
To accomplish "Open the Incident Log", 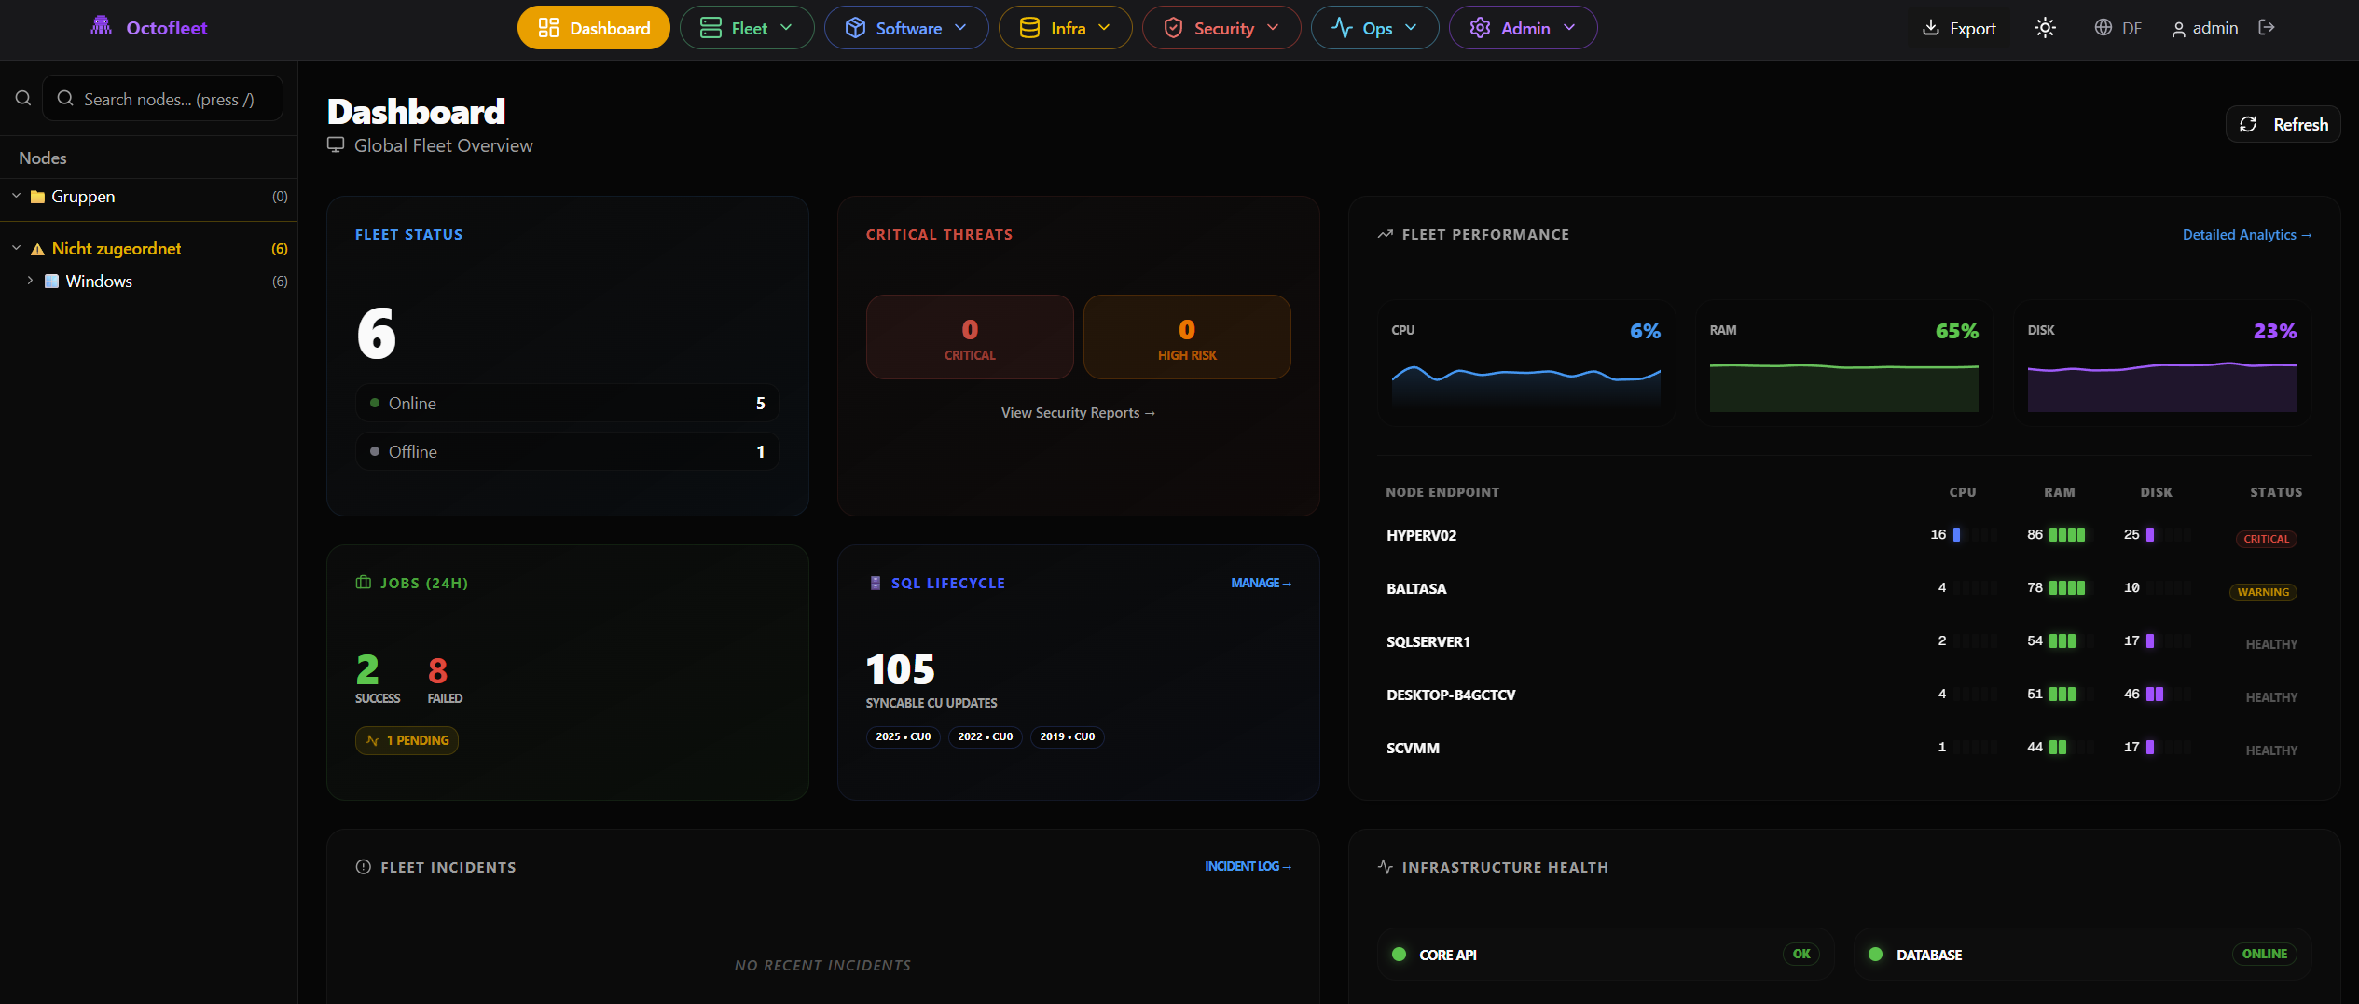I will [x=1248, y=866].
